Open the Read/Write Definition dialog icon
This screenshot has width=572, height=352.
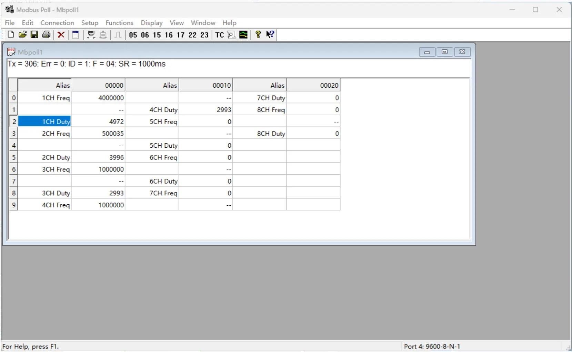76,35
